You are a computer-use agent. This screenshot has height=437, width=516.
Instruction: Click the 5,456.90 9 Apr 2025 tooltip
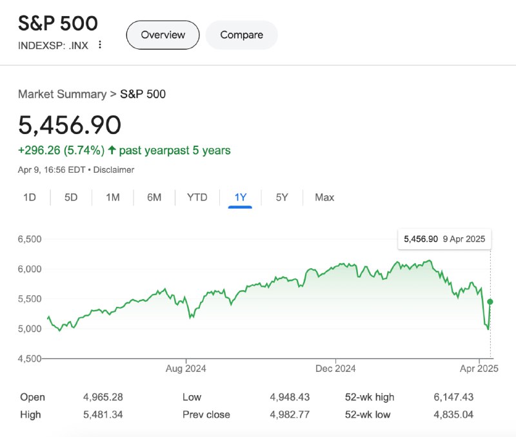[x=444, y=239]
